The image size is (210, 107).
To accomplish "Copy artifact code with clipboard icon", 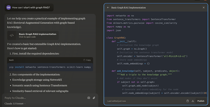I will coord(188,101).
